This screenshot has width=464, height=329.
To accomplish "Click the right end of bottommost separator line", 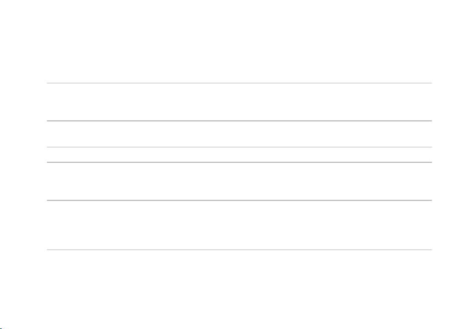I will pos(431,250).
